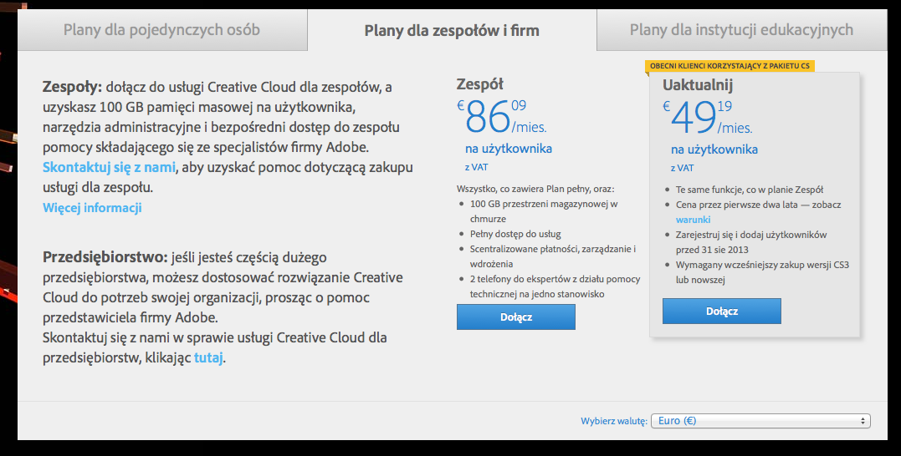Click the €86.09 /mies. price

(502, 116)
